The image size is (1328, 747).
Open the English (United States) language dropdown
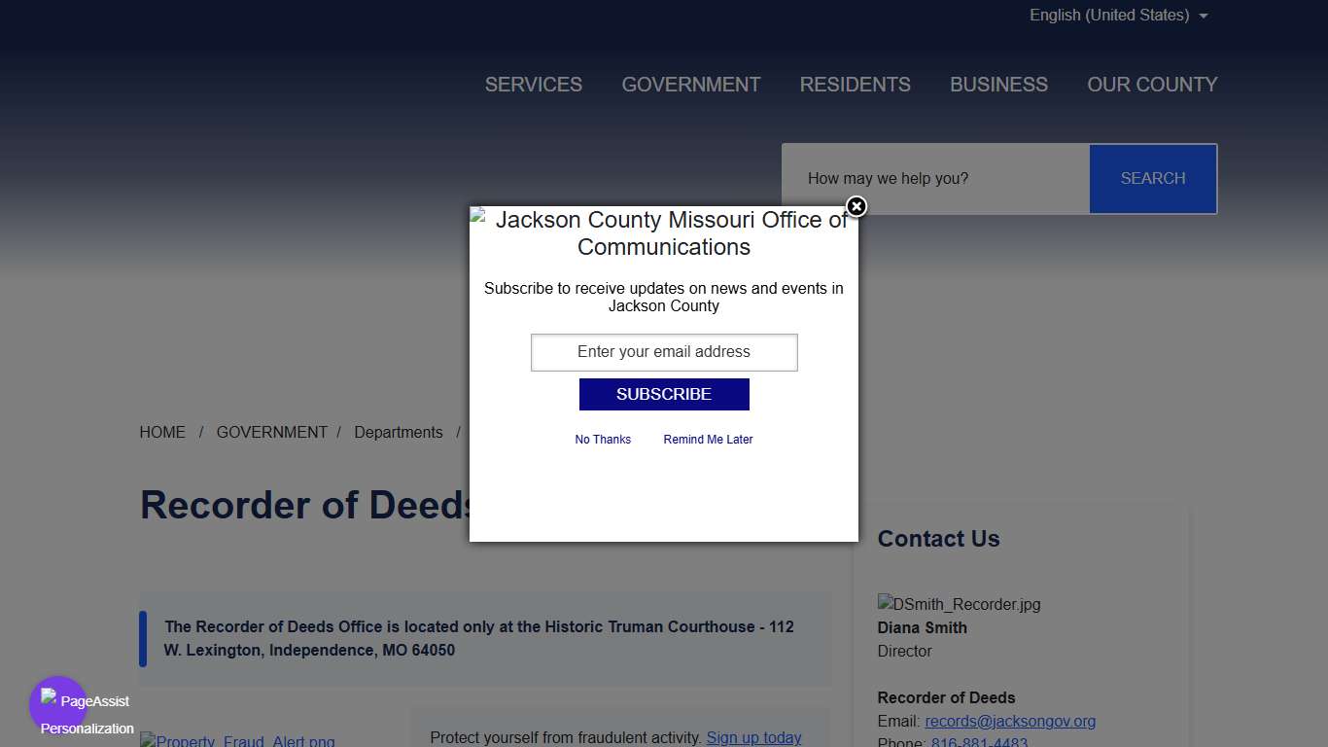click(1109, 15)
